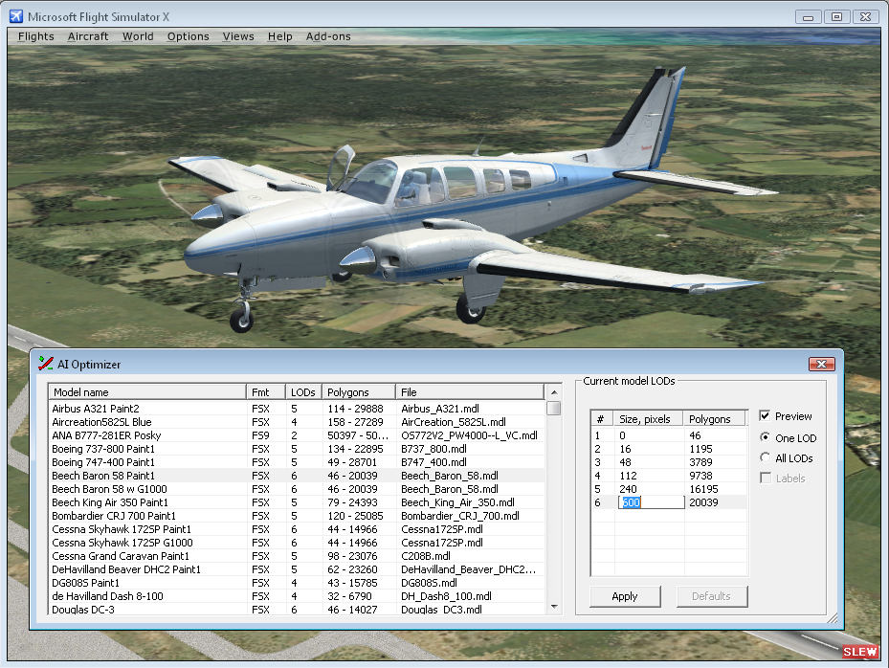
Task: Open the Add-ons menu
Action: 328,36
